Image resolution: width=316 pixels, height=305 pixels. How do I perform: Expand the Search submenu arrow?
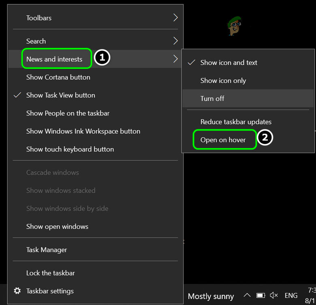pos(175,41)
